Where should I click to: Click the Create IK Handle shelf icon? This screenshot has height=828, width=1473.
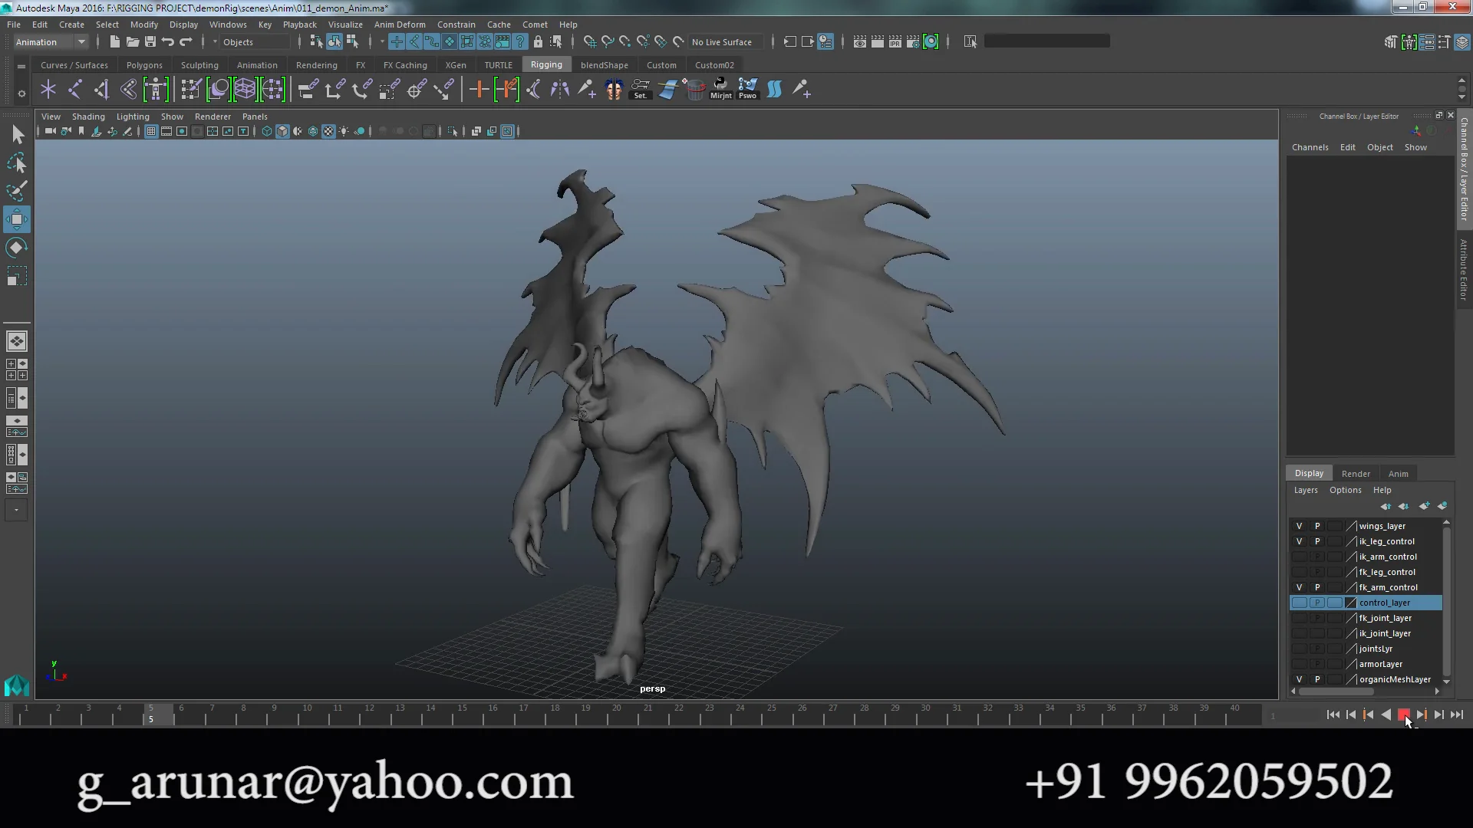pyautogui.click(x=101, y=90)
